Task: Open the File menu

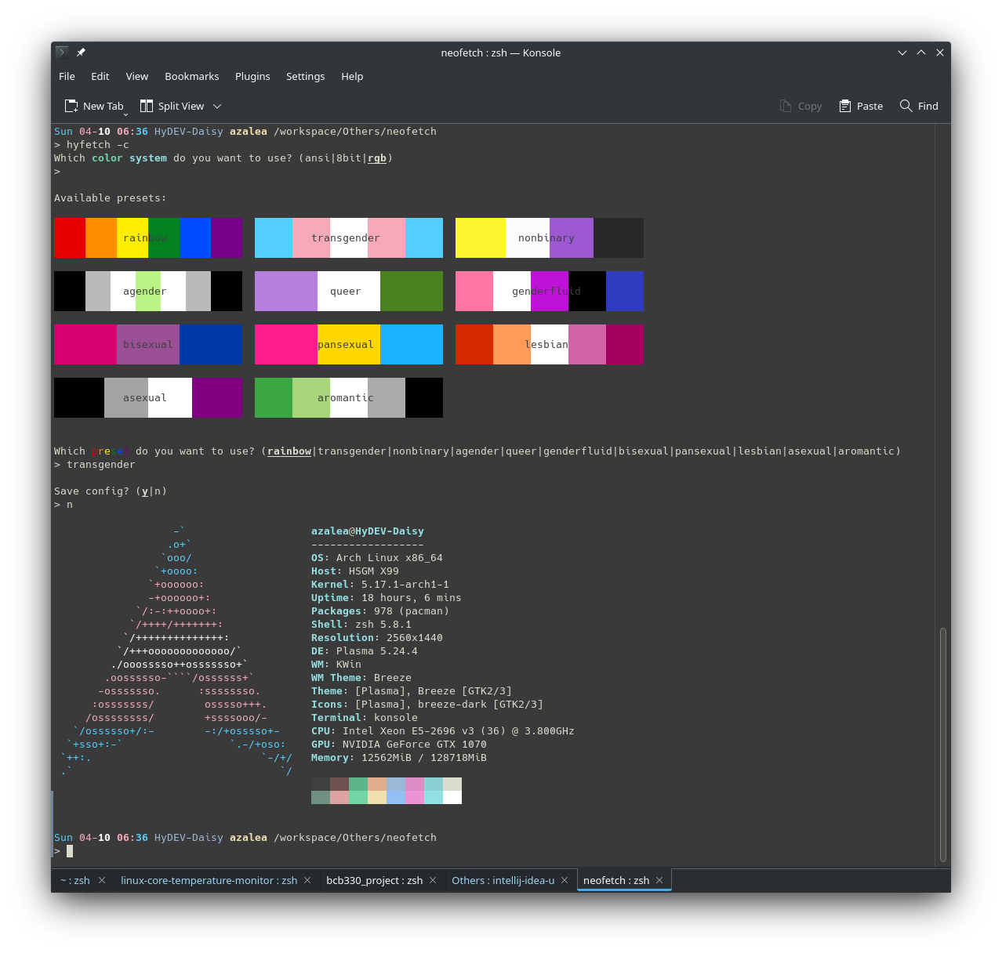Action: click(67, 76)
